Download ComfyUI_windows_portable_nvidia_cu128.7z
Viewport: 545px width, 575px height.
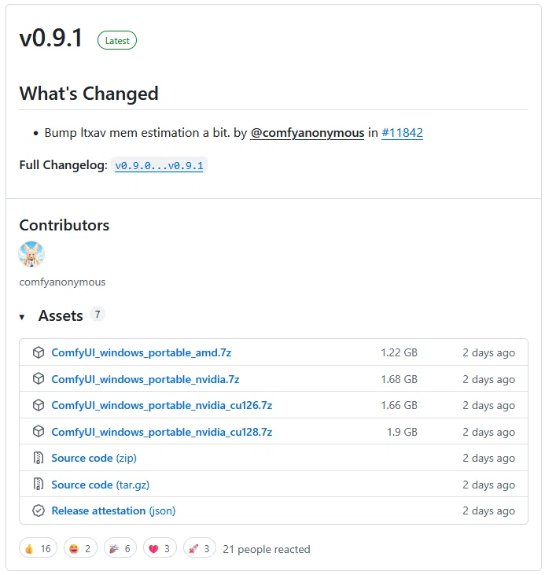click(162, 432)
